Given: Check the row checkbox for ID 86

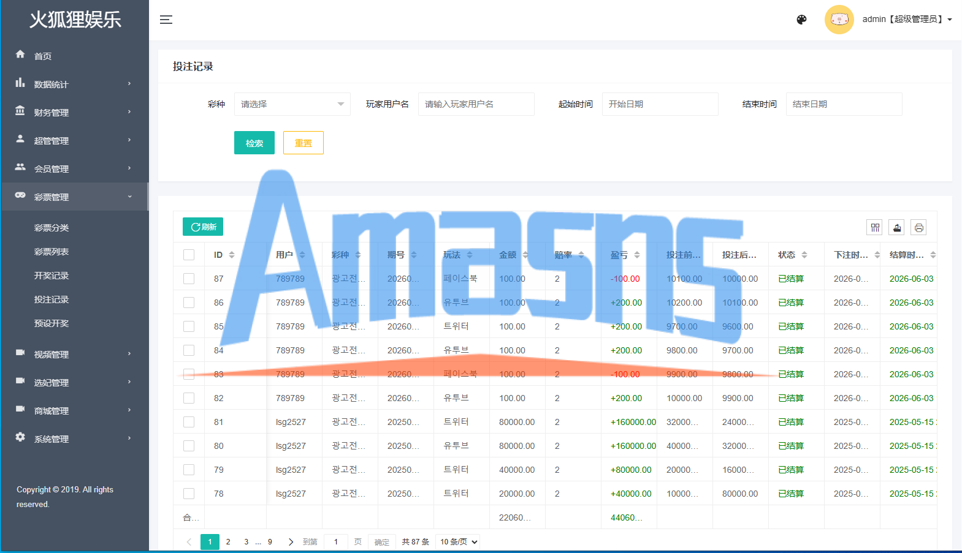Looking at the screenshot, I should click(189, 303).
